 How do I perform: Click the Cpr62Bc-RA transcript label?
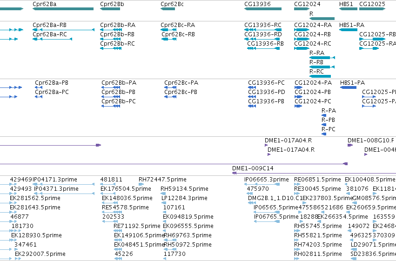coord(178,25)
